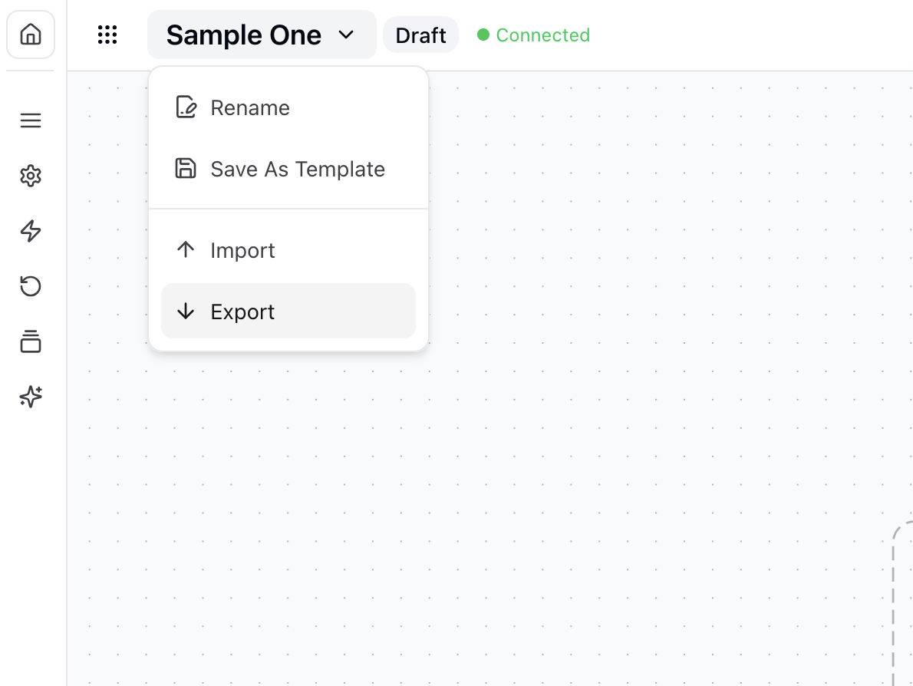913x686 pixels.
Task: Choose Save As Template menu item
Action: (x=298, y=170)
